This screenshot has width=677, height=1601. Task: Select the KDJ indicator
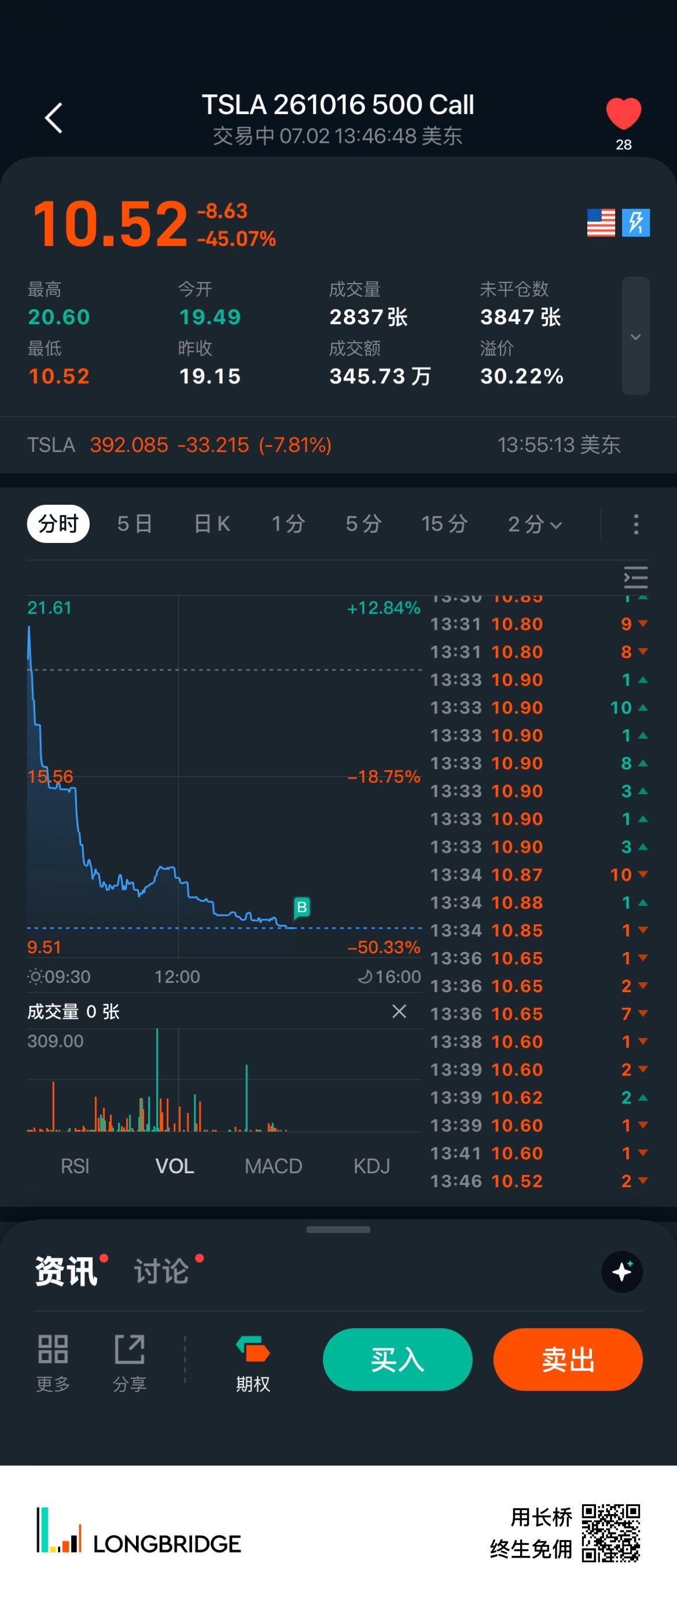tap(371, 1166)
